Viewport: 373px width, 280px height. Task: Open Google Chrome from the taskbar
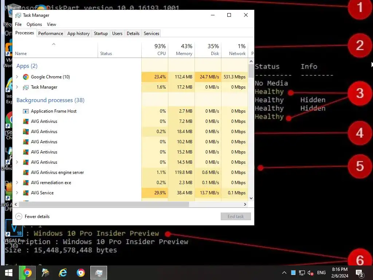coord(27,273)
